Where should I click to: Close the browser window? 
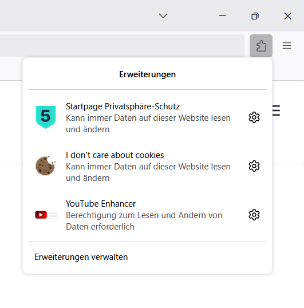287,16
